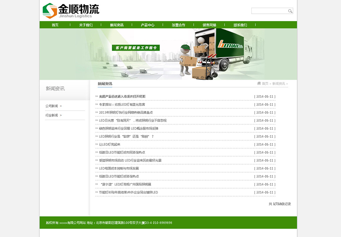This screenshot has width=341, height=237.
Task: Open article 低碳日LED节能灯成咨询热点
Action: (119, 176)
